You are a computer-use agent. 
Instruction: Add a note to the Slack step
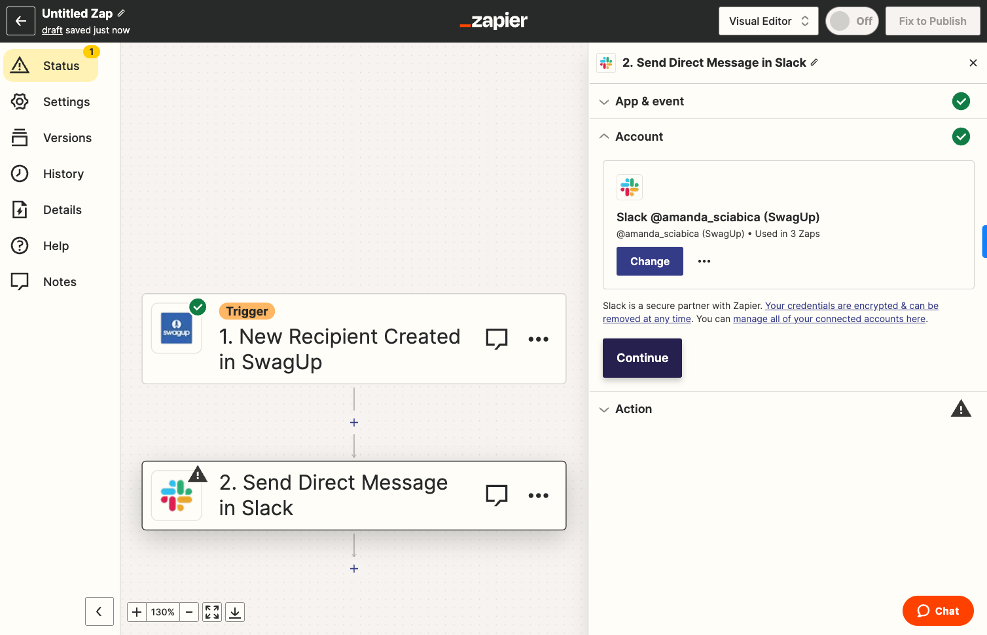pyautogui.click(x=497, y=495)
